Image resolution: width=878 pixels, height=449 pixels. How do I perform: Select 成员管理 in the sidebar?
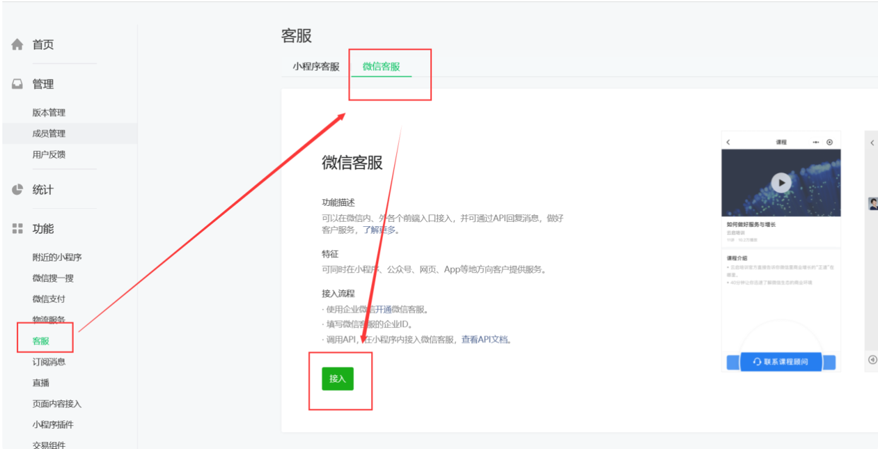pos(49,134)
